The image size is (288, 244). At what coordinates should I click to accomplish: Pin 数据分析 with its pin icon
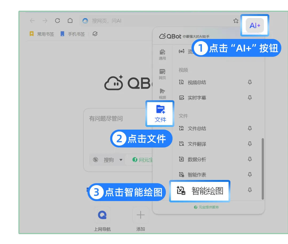[250, 159]
